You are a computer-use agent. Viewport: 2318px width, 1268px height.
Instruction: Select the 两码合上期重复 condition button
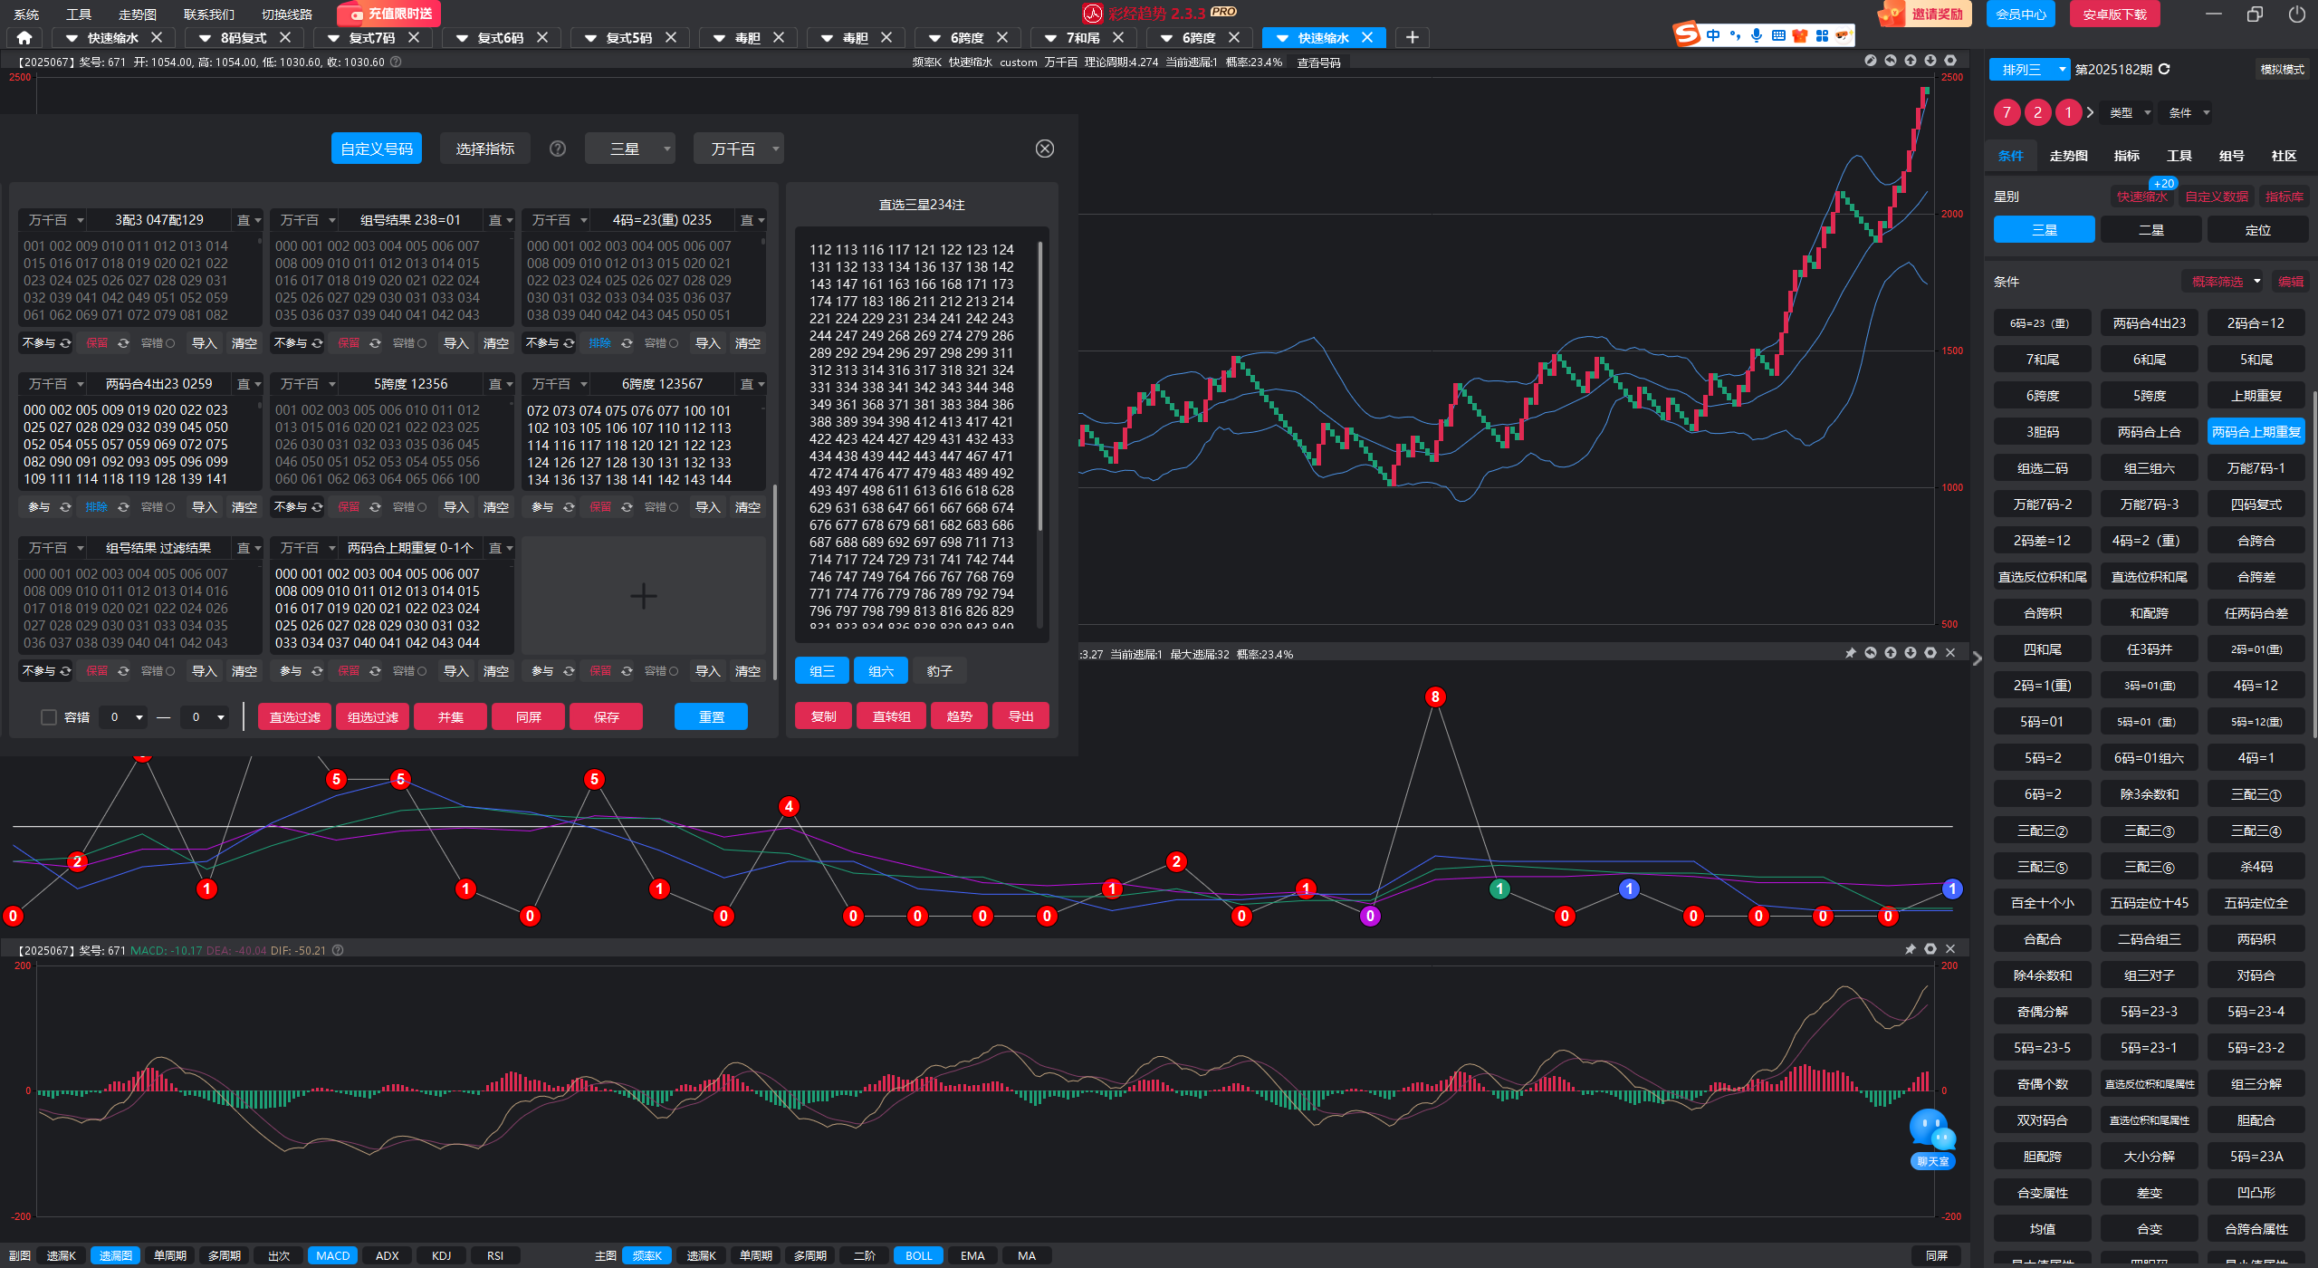(2256, 432)
